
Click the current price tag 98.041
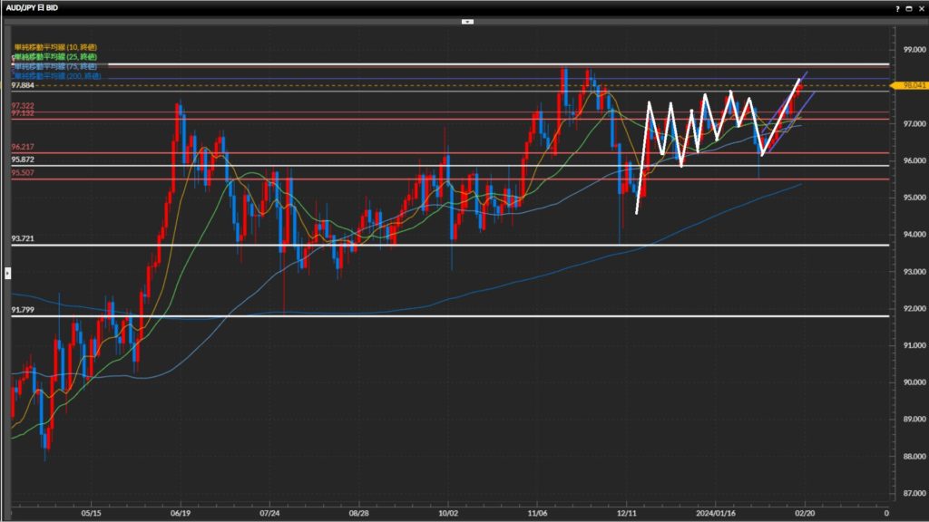click(x=913, y=85)
